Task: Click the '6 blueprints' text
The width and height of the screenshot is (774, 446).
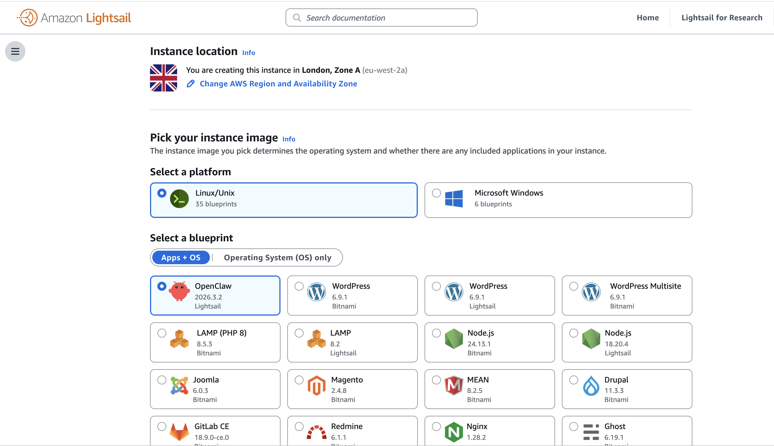Action: click(493, 204)
